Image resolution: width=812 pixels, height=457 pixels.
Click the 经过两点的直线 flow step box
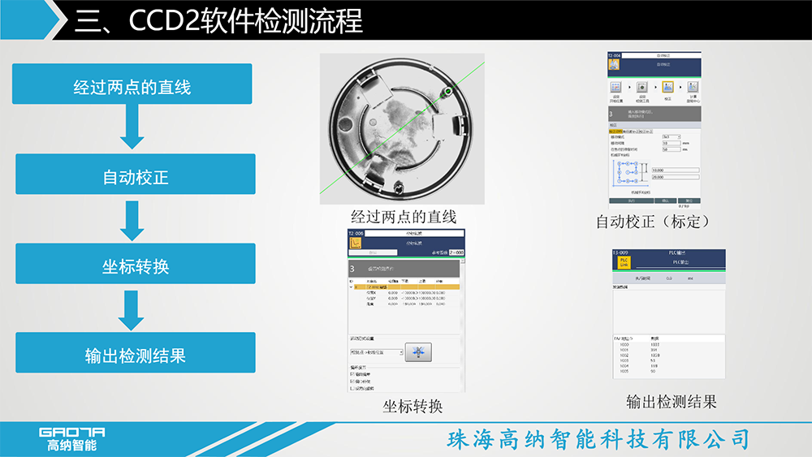(132, 84)
